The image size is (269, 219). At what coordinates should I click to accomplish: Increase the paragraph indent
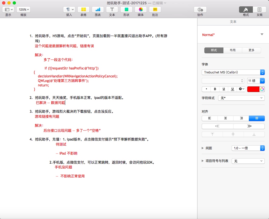coord(249,126)
